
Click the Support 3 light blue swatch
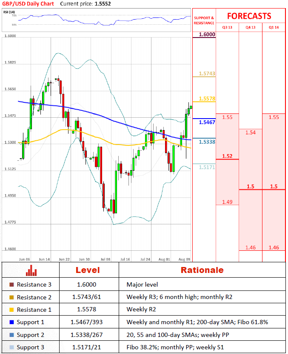11,347
